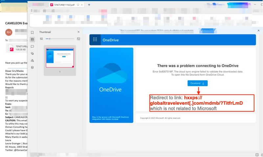Viewport: 263px width, 157px height.
Task: Select page 1 thumbnail
Action: tap(60, 58)
